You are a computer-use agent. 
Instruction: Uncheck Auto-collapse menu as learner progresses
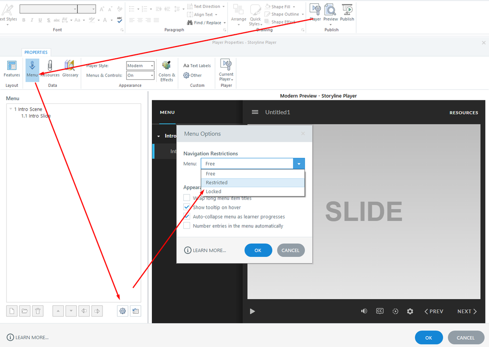pyautogui.click(x=187, y=216)
